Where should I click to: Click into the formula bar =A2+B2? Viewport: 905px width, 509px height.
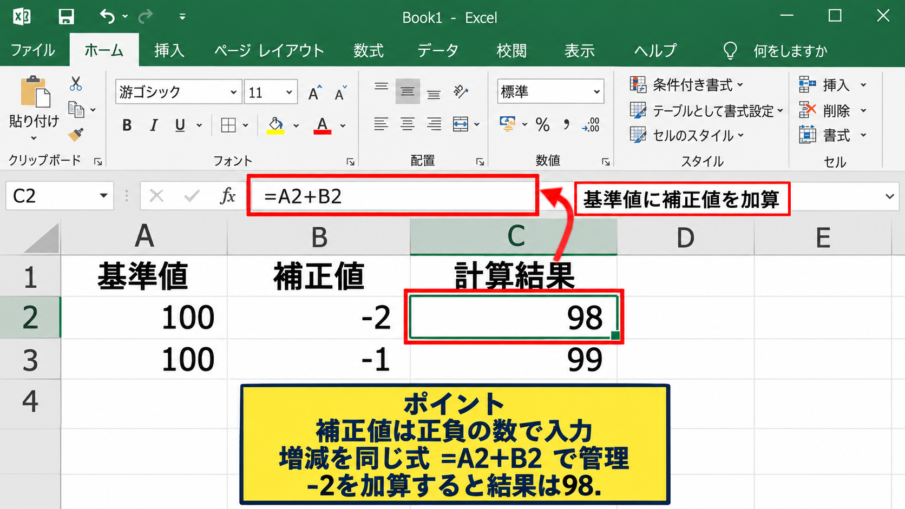[393, 196]
